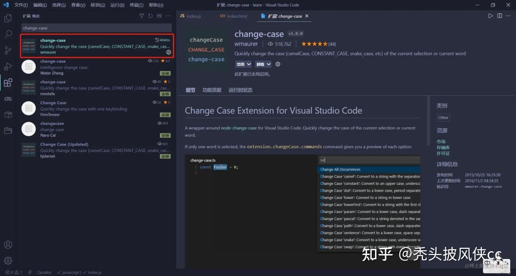Click the change-case extension logo thumbnail
Screen dimensions: 516x276
coord(206,50)
